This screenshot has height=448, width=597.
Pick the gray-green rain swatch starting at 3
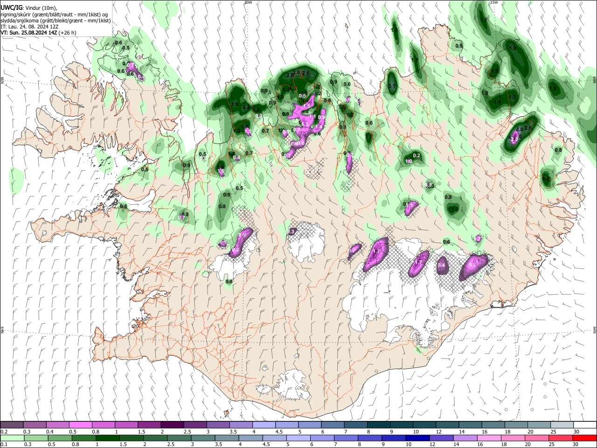click(x=203, y=438)
